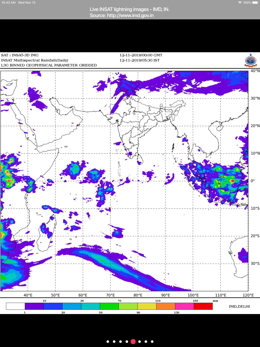Click the '50°E' longitude label
This screenshot has width=260, height=347.
(55, 295)
